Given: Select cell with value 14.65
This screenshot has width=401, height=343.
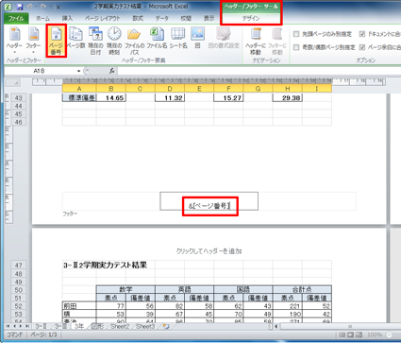Looking at the screenshot, I should [x=111, y=97].
